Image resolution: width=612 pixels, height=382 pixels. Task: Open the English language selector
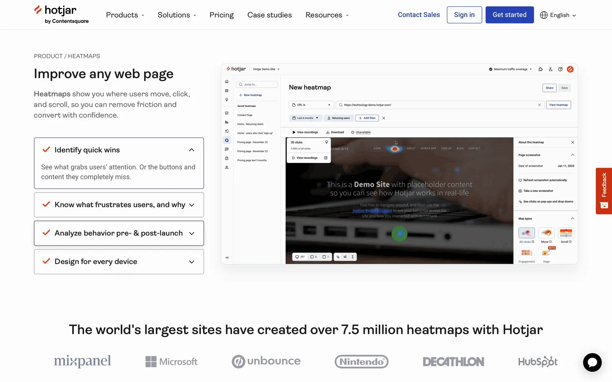point(563,15)
